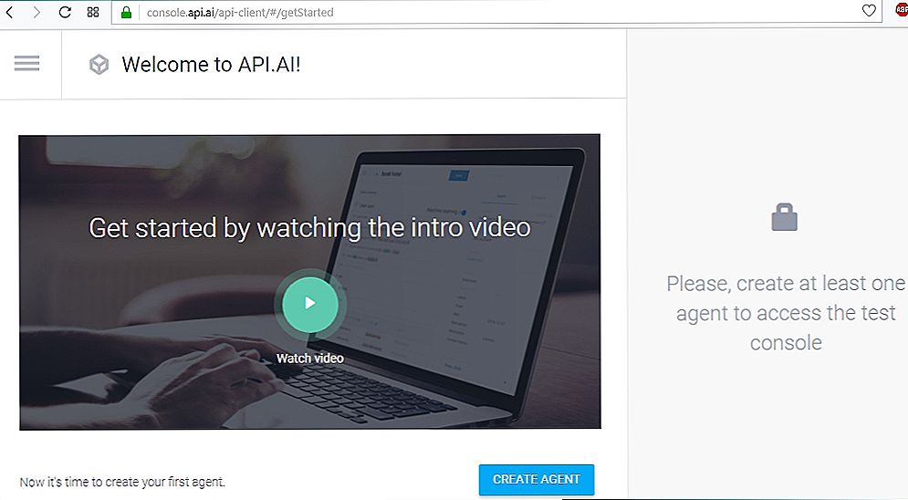908x500 pixels.
Task: Click the intro video thumbnail image
Action: pos(309,282)
